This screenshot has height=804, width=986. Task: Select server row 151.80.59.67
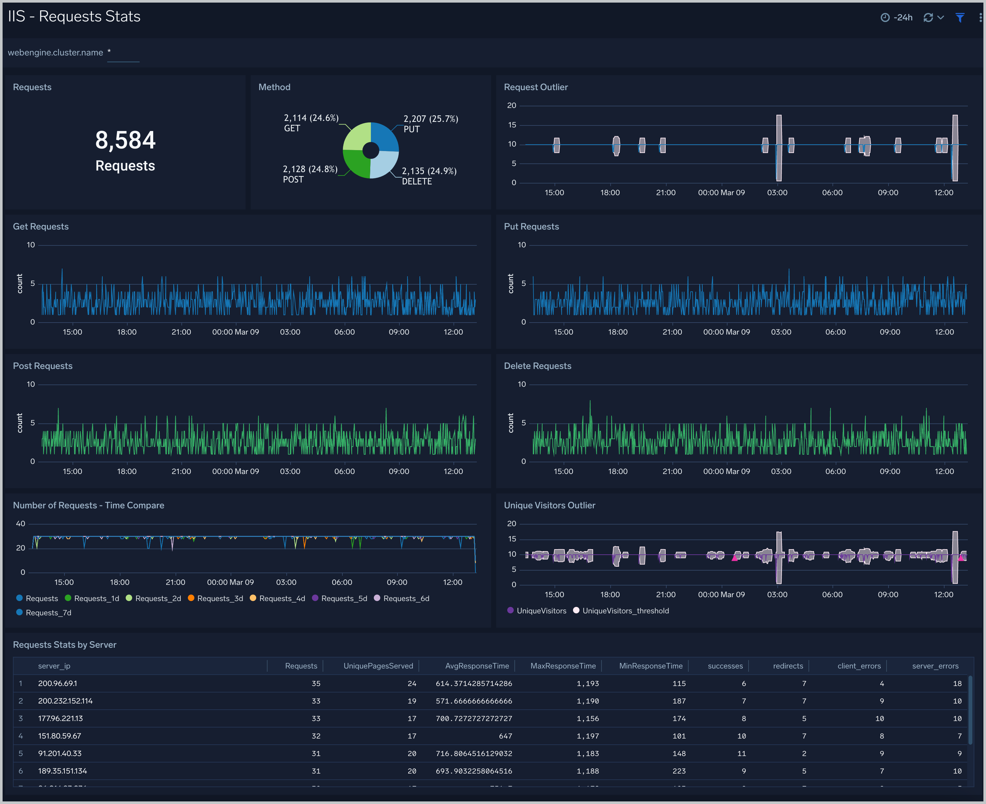490,736
